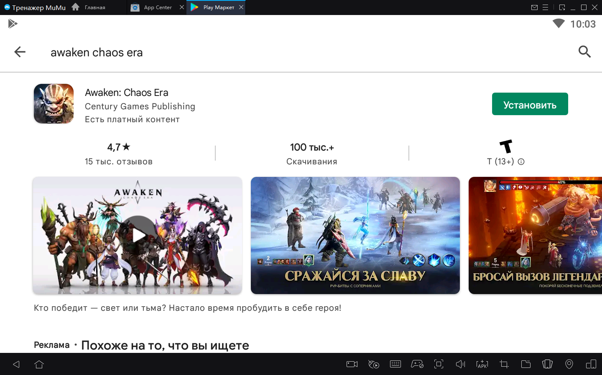Open keyboard mapping settings icon

(395, 364)
